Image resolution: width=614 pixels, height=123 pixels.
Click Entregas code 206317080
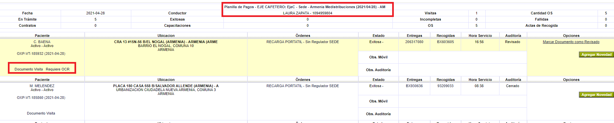(x=414, y=42)
